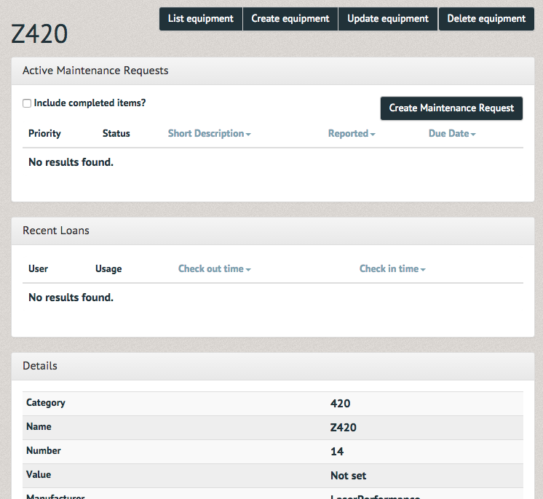Click the Name value Z420 in Details
The image size is (543, 499).
click(x=343, y=428)
